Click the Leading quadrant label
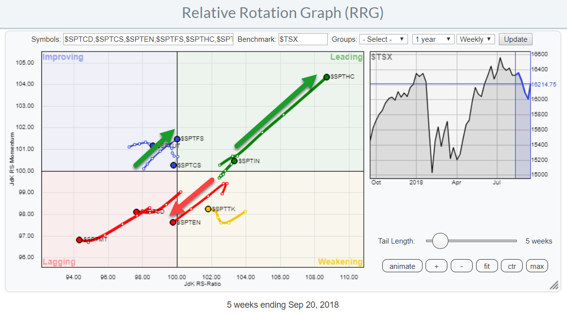 pos(346,57)
